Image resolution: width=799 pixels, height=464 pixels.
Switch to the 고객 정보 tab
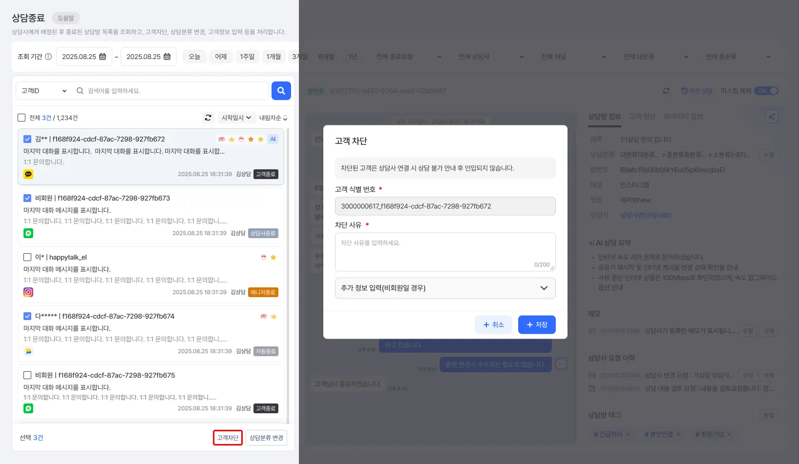click(x=642, y=117)
